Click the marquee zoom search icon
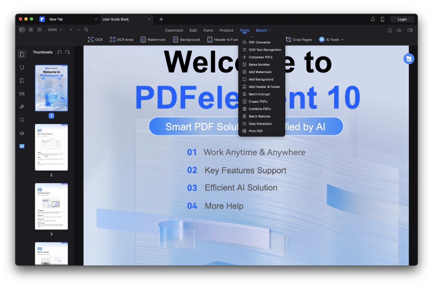This screenshot has height=289, width=433. coord(86,30)
